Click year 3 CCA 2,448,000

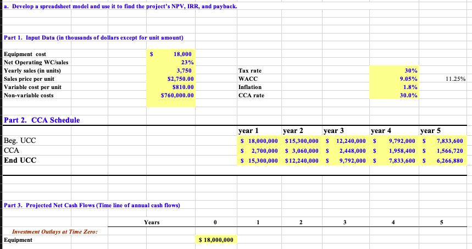coord(346,151)
